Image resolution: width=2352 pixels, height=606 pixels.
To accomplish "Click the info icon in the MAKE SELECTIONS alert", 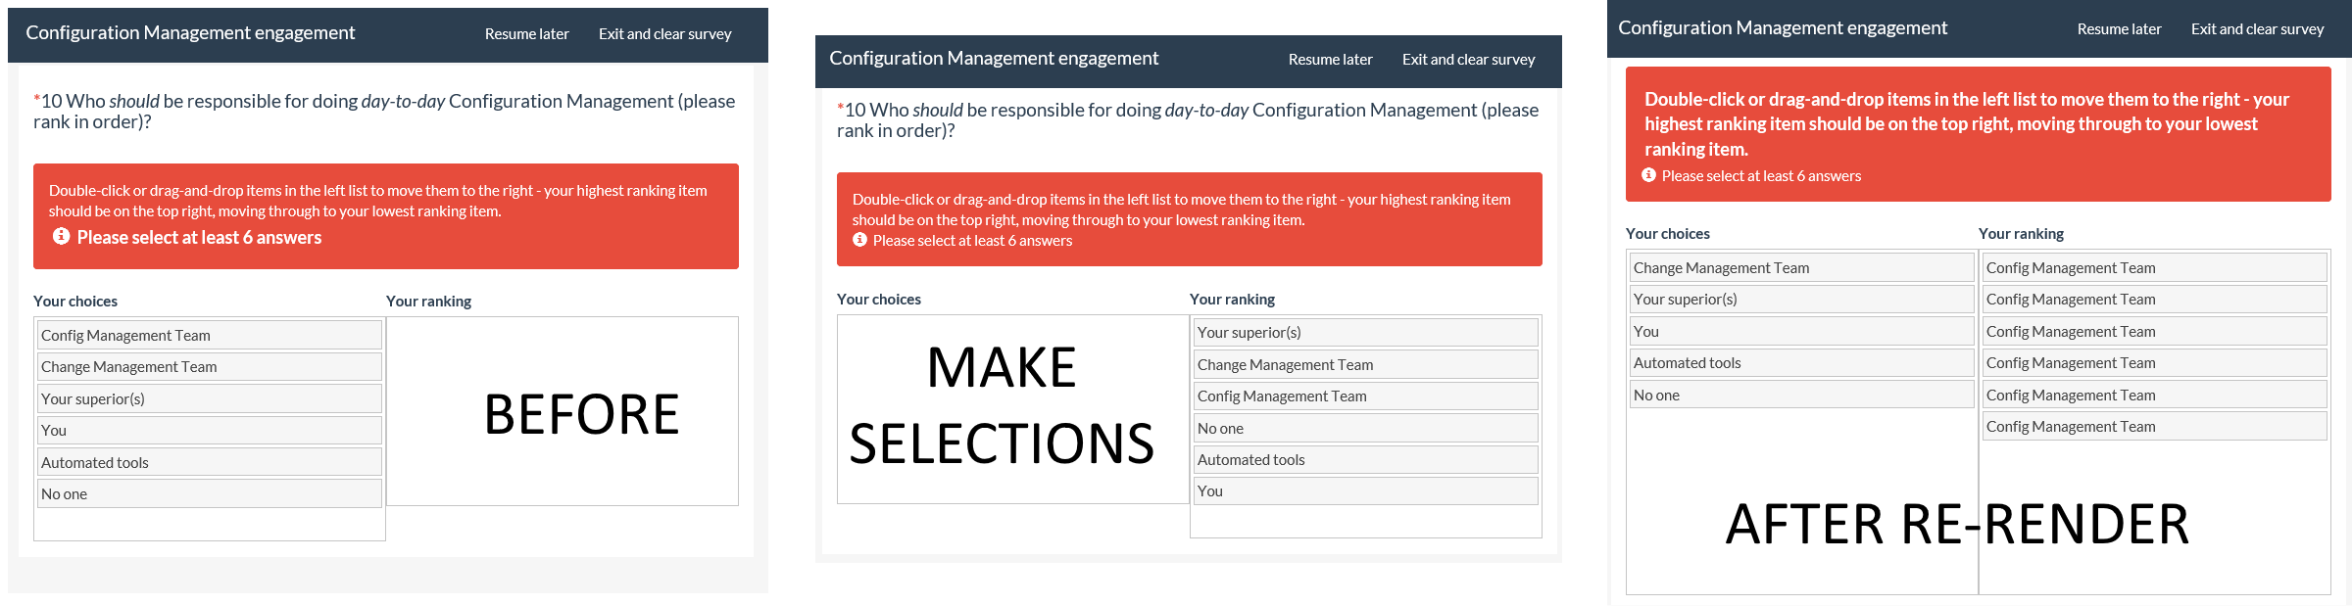I will coord(859,240).
